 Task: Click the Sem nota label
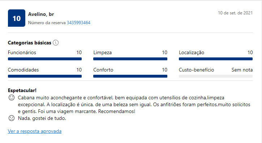(x=242, y=70)
